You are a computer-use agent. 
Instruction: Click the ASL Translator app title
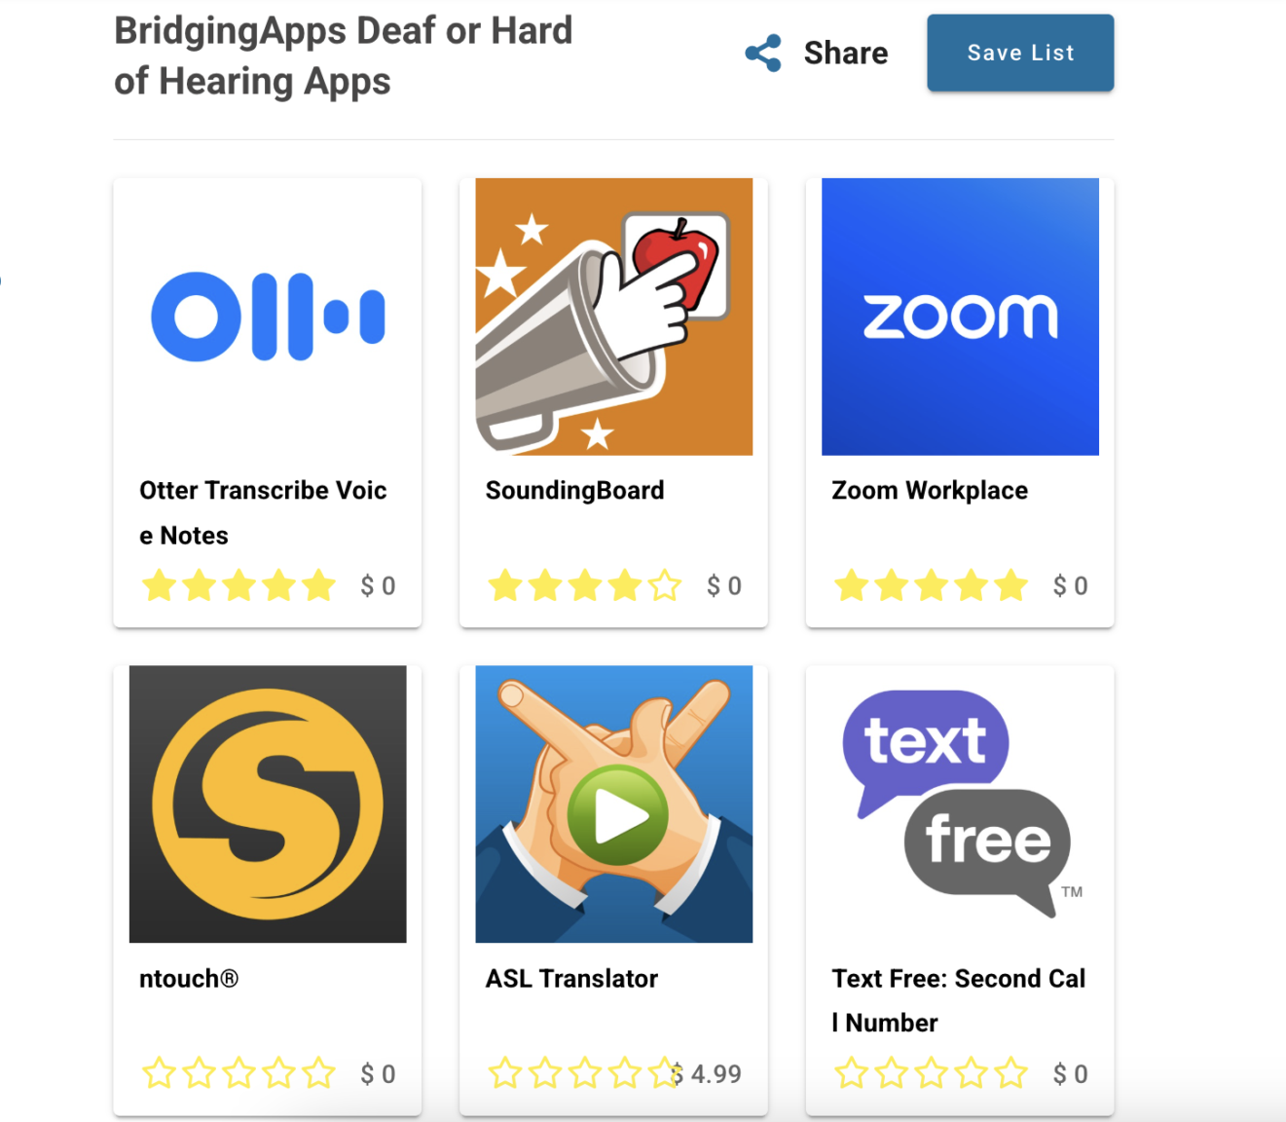click(x=571, y=978)
